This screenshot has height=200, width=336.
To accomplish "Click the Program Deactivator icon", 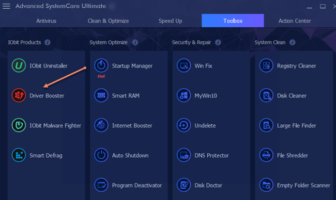I will [101, 185].
